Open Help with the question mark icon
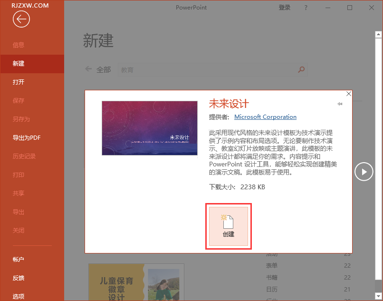The height and width of the screenshot is (301, 383). [306, 8]
